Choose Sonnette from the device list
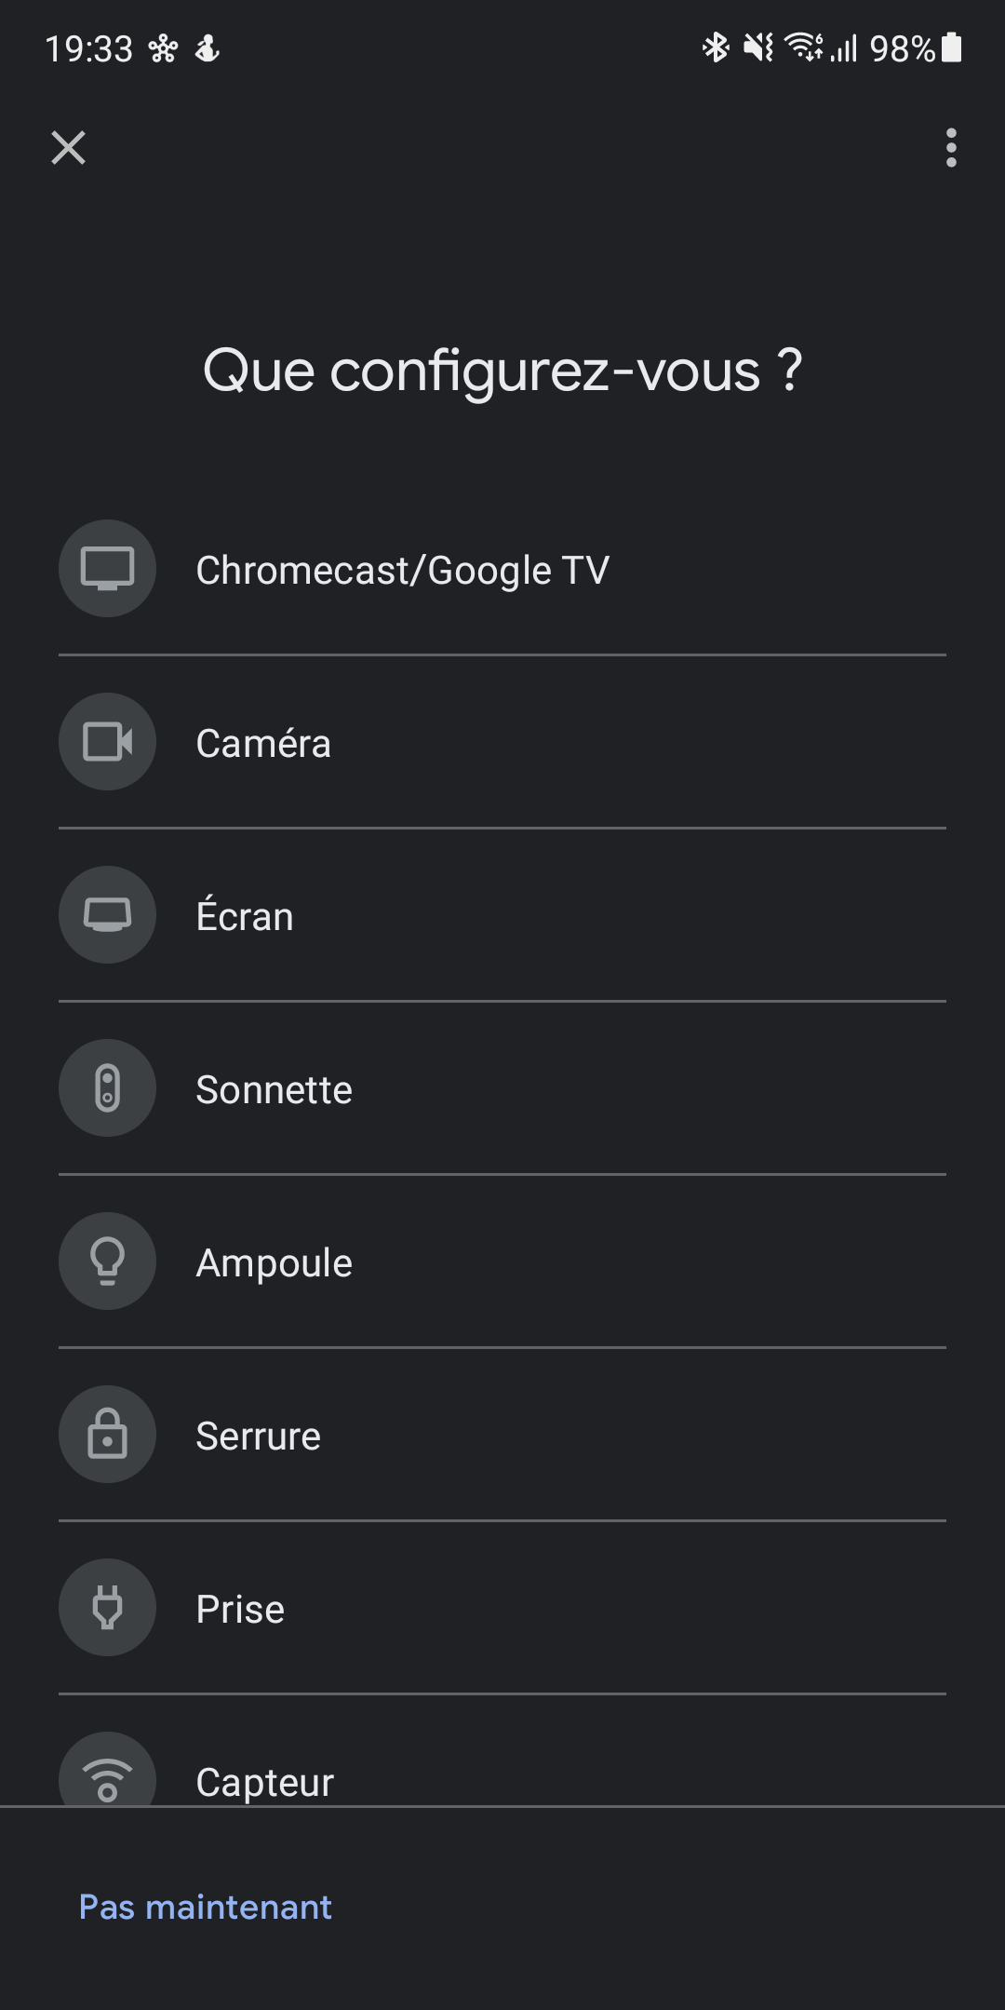 (x=502, y=1088)
